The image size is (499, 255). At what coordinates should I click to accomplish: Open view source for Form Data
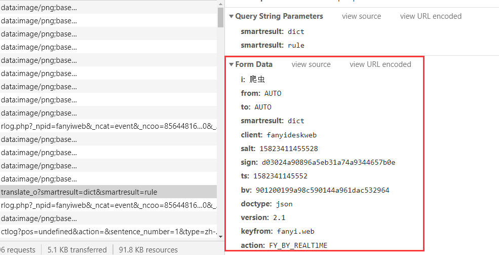311,64
